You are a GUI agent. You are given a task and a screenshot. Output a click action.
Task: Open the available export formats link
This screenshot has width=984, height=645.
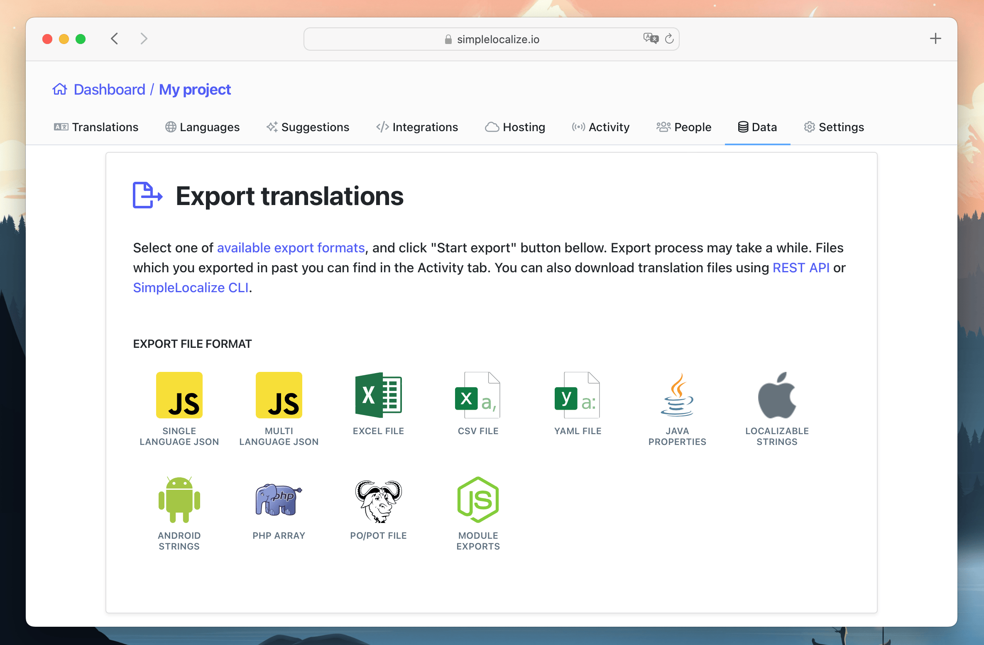pos(291,248)
